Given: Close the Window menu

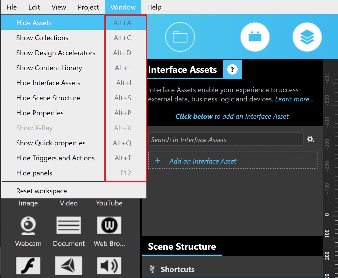Looking at the screenshot, I should coord(123,7).
